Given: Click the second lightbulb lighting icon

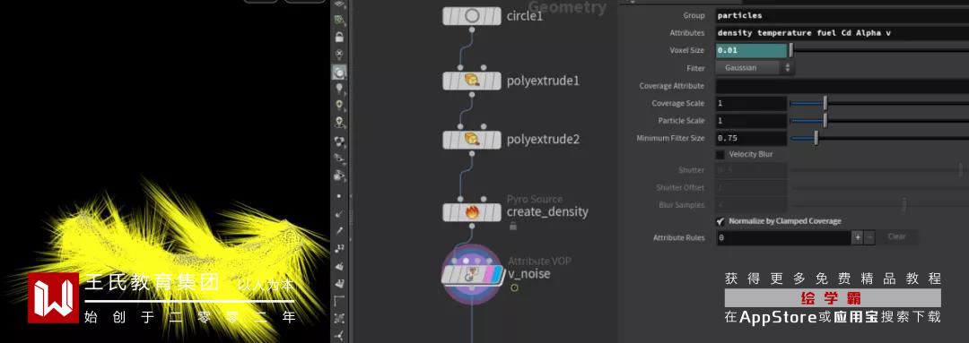Looking at the screenshot, I should (339, 106).
